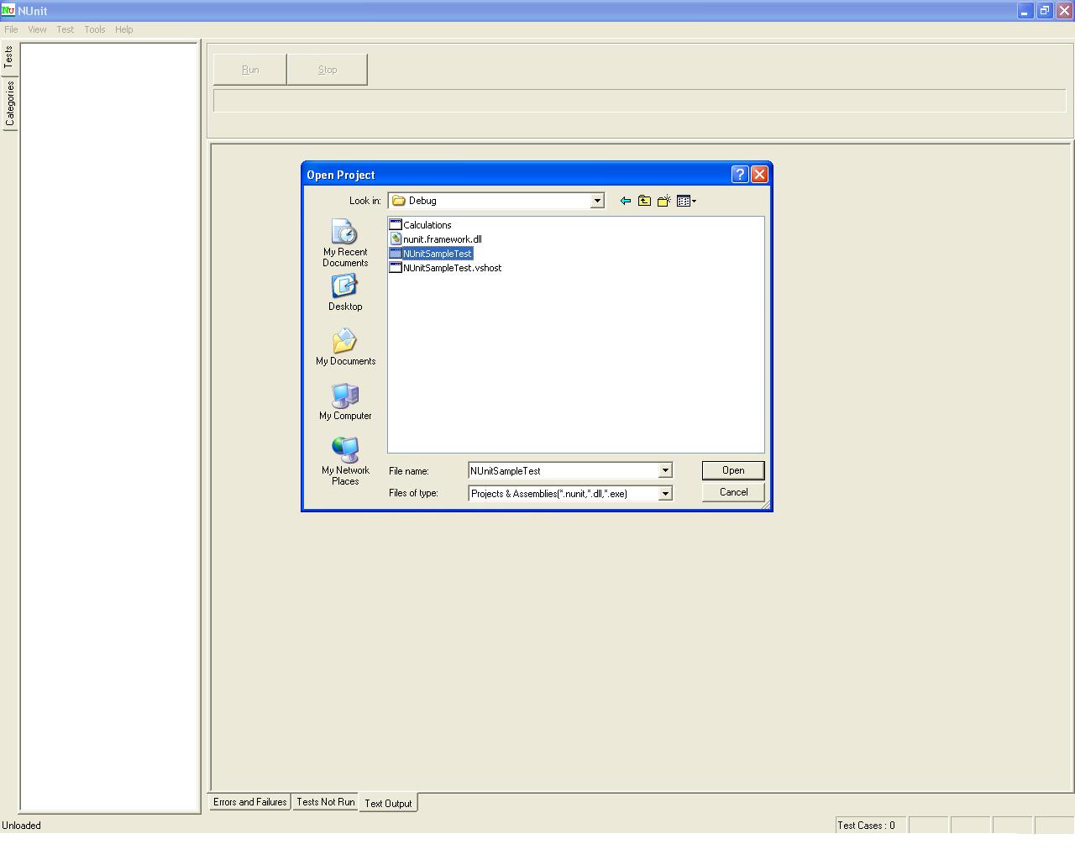
Task: Browse My Network Places
Action: click(345, 461)
